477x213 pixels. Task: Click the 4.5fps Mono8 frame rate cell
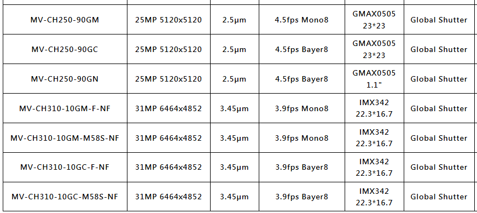tap(302, 20)
